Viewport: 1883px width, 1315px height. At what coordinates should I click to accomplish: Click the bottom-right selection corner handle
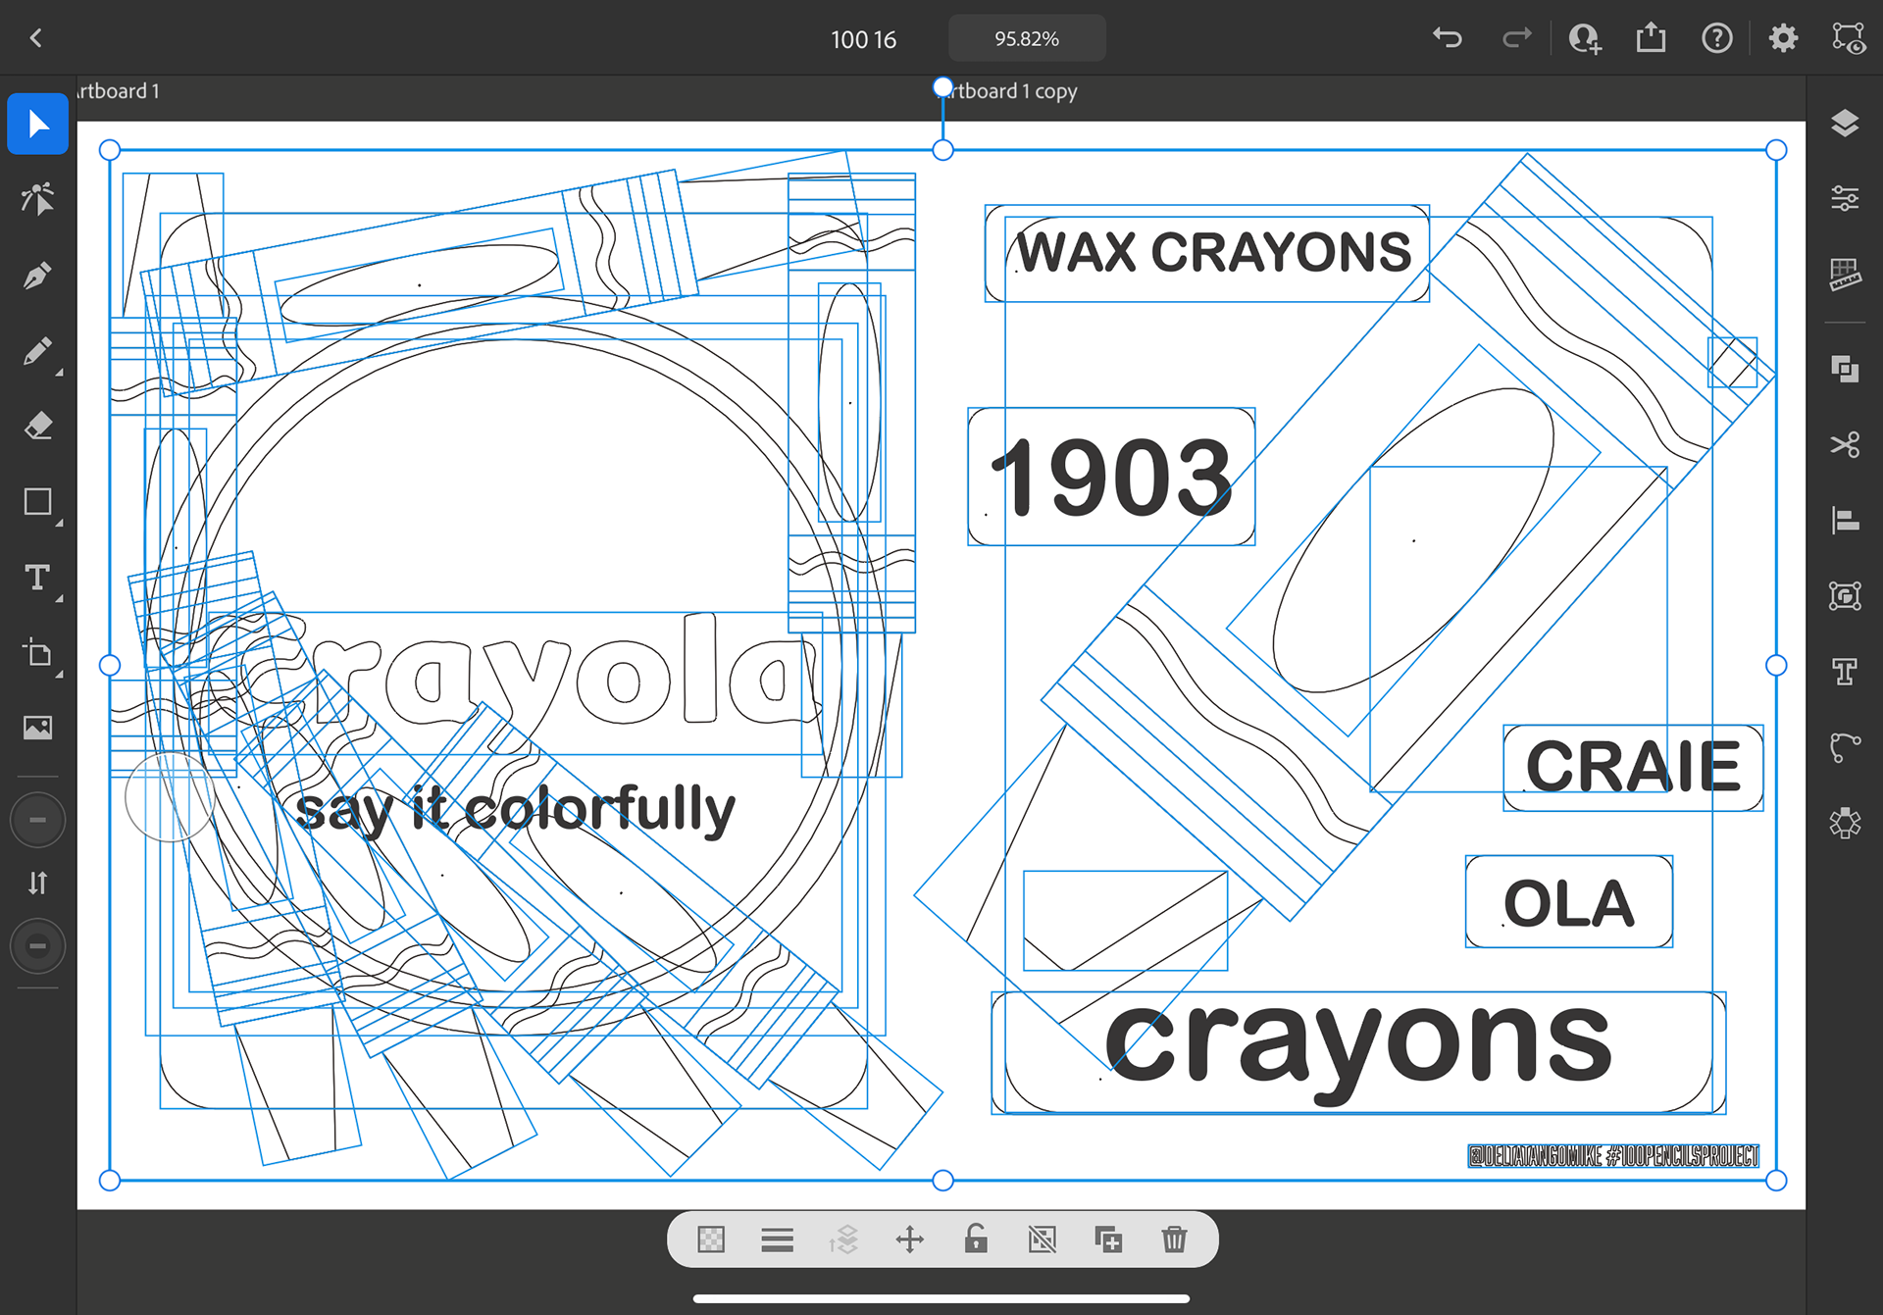click(x=1776, y=1181)
